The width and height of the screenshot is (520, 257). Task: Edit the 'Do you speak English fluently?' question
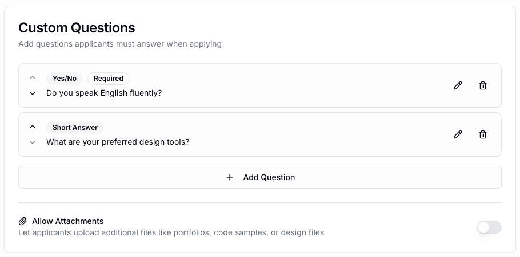[x=458, y=85]
